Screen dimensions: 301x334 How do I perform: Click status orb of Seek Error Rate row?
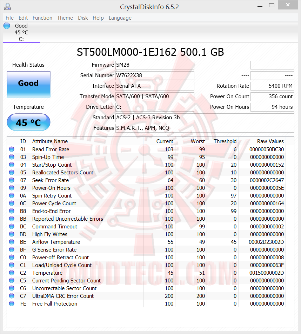[x=12, y=180]
